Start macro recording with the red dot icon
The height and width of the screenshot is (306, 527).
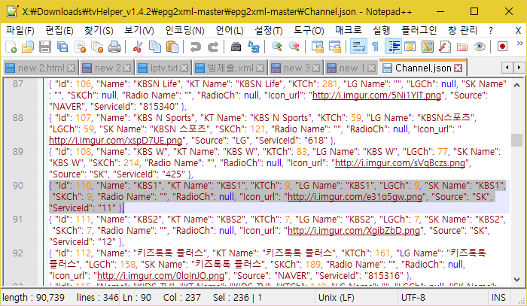(502, 47)
